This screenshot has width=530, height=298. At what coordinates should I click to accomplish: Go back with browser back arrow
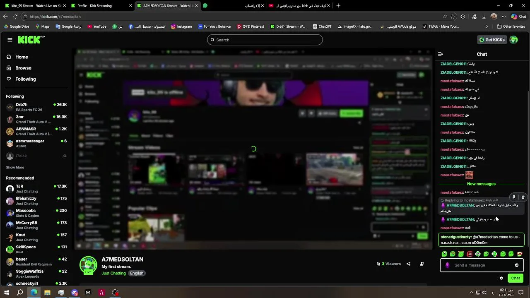[x=5, y=17]
